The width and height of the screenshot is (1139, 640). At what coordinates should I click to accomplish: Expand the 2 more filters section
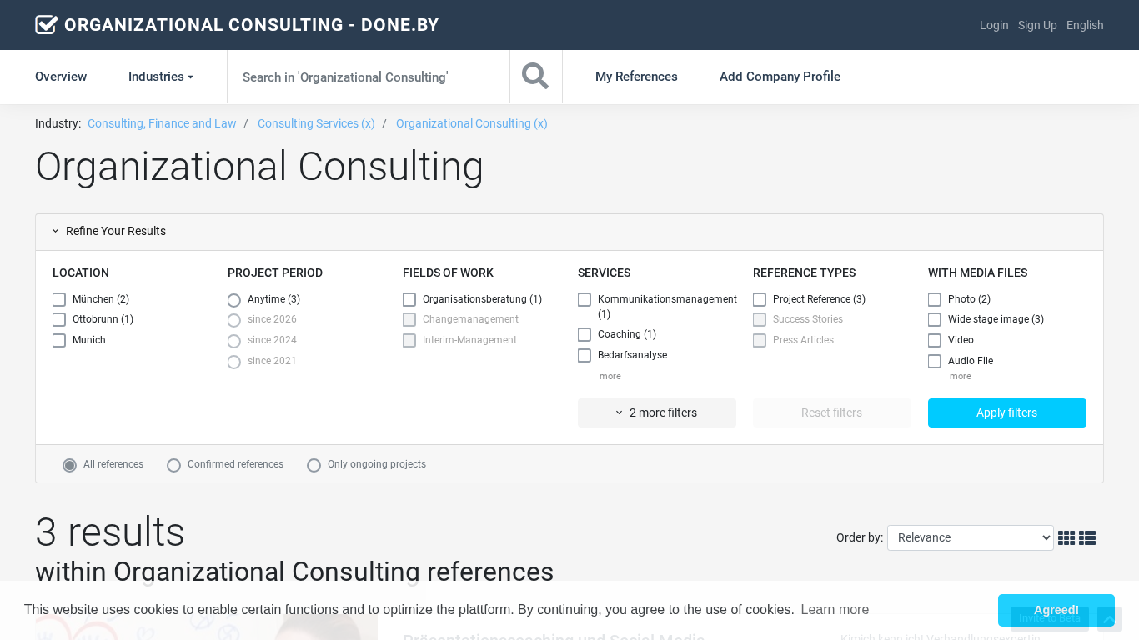(656, 412)
